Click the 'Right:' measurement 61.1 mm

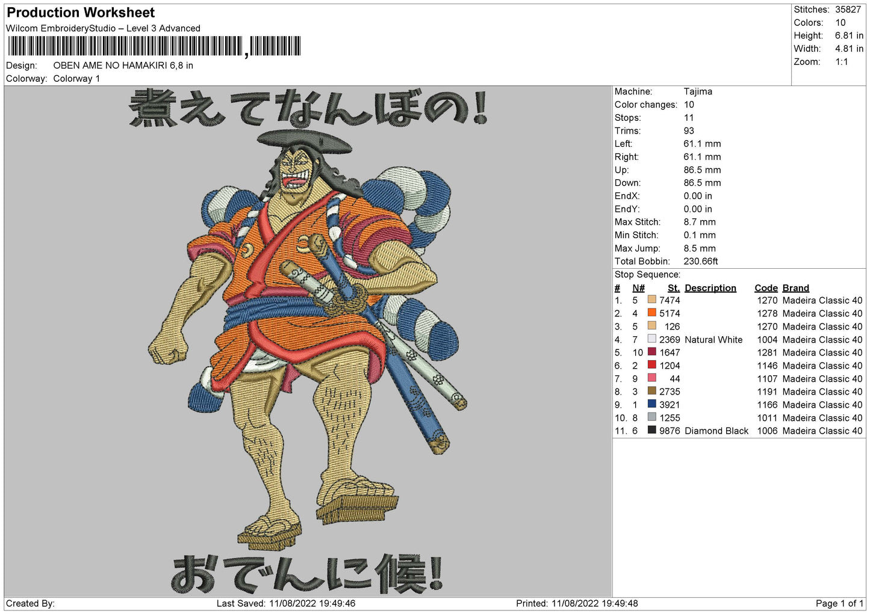702,157
